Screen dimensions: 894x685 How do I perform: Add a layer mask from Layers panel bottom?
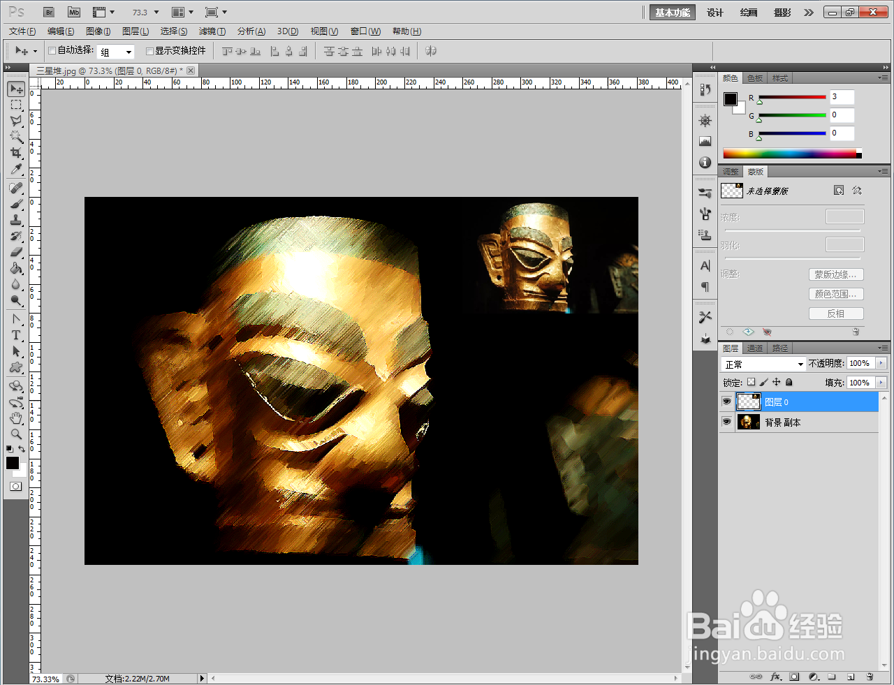point(794,677)
